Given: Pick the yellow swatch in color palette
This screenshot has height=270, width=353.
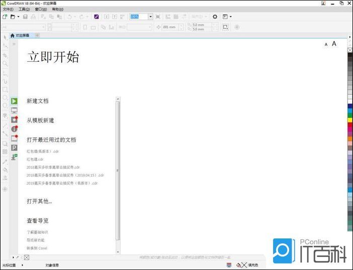Looking at the screenshot, I should pos(350,120).
